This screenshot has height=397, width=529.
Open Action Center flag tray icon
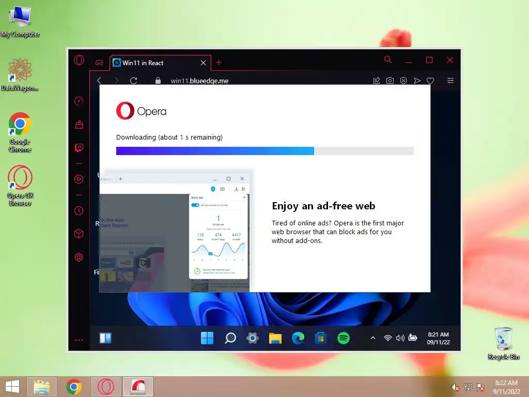(480, 387)
